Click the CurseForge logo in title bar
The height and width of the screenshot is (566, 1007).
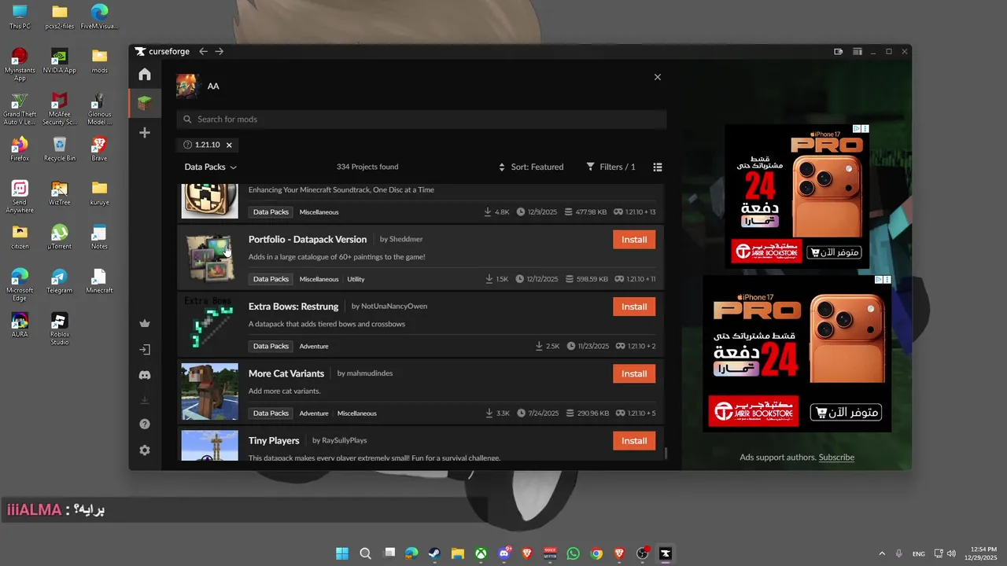(x=162, y=51)
